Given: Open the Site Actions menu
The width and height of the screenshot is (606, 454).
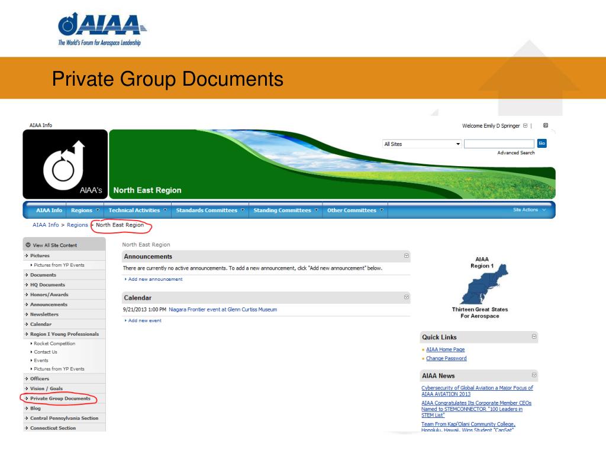Looking at the screenshot, I should [x=529, y=210].
